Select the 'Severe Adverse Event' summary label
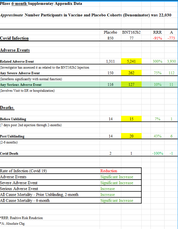This screenshot has width=178, height=229. [19, 183]
